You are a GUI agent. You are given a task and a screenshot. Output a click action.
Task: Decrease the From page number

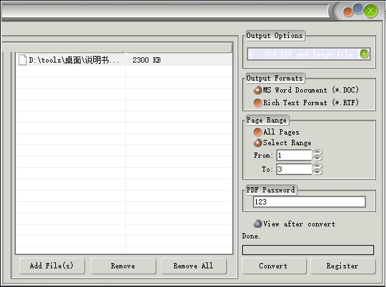(317, 158)
